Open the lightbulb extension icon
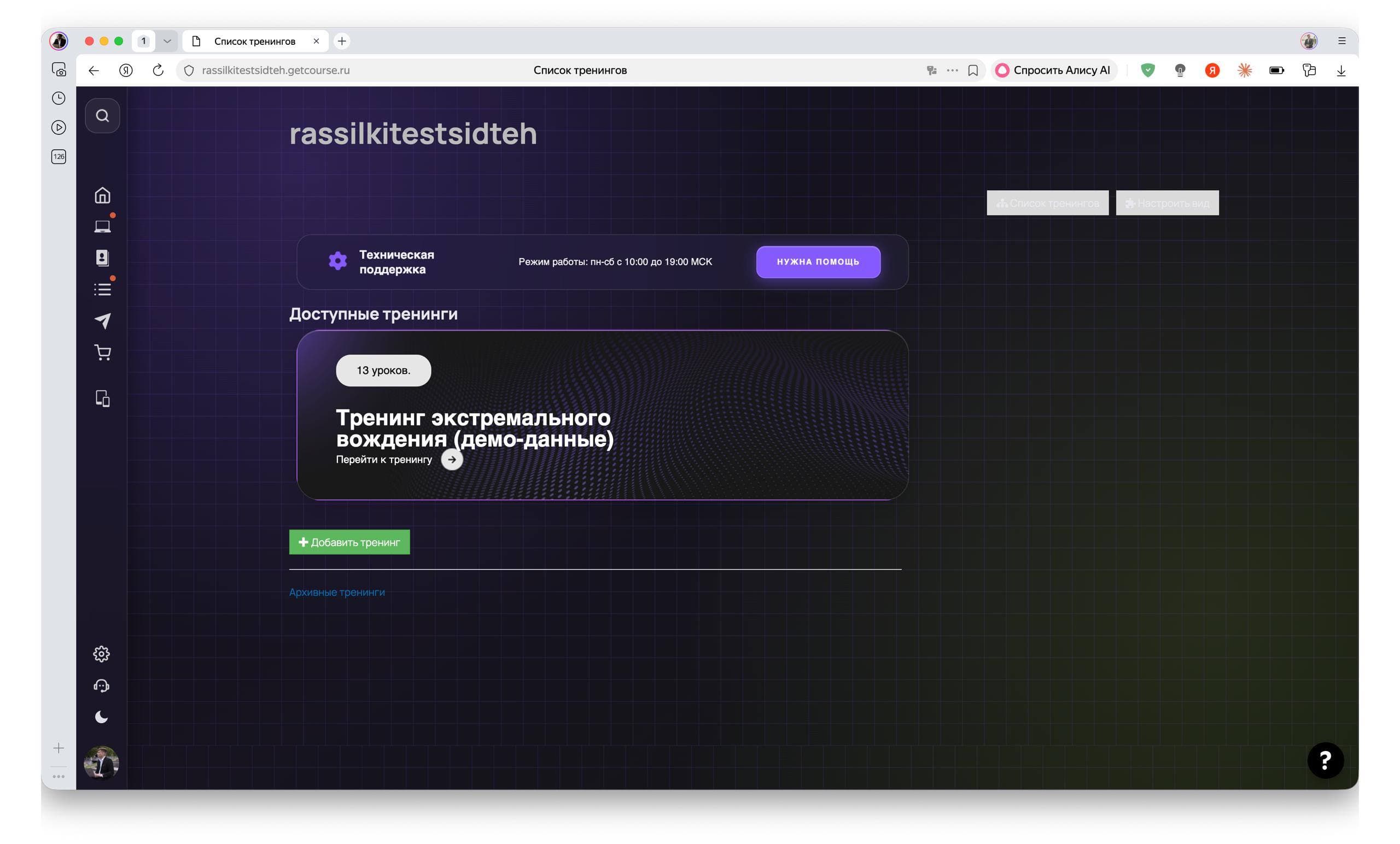The image size is (1400, 844). (x=1180, y=71)
